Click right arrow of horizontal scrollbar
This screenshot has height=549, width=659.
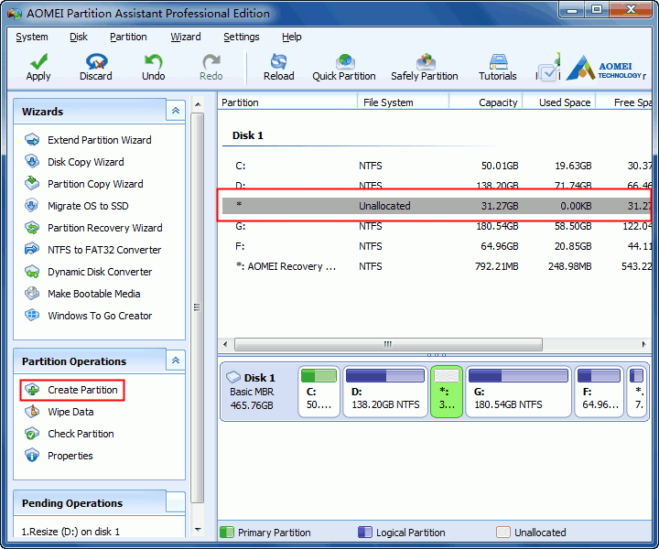coord(643,344)
